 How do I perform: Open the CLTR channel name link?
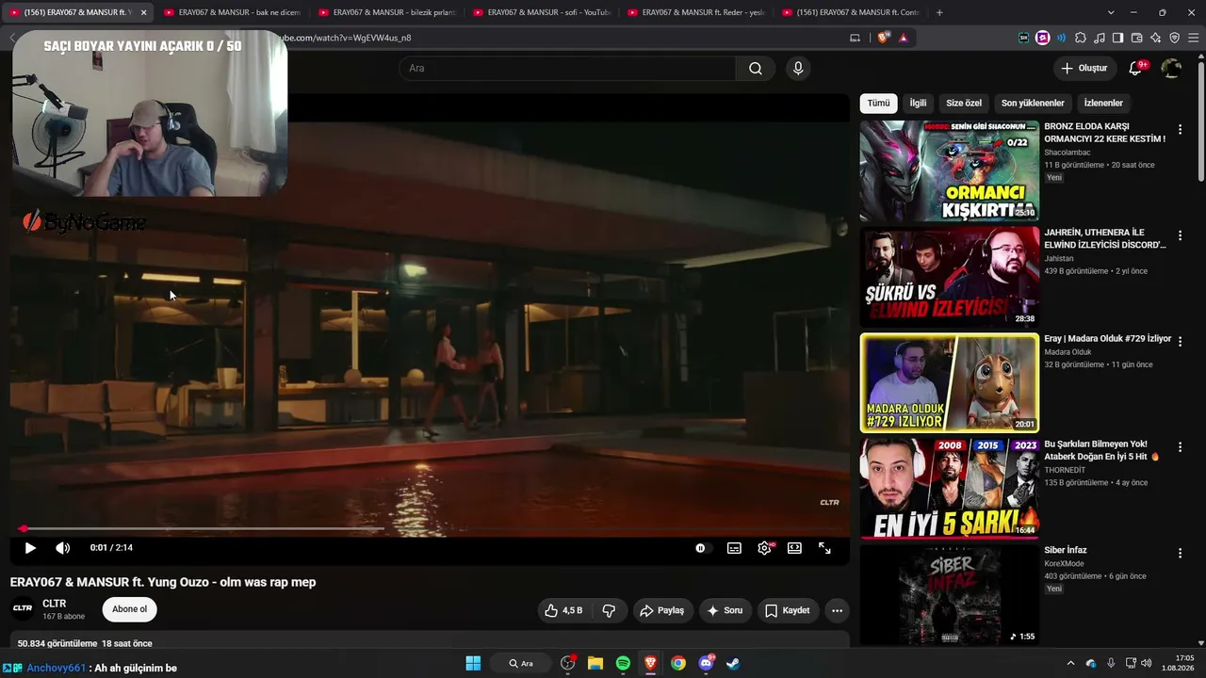pos(55,604)
